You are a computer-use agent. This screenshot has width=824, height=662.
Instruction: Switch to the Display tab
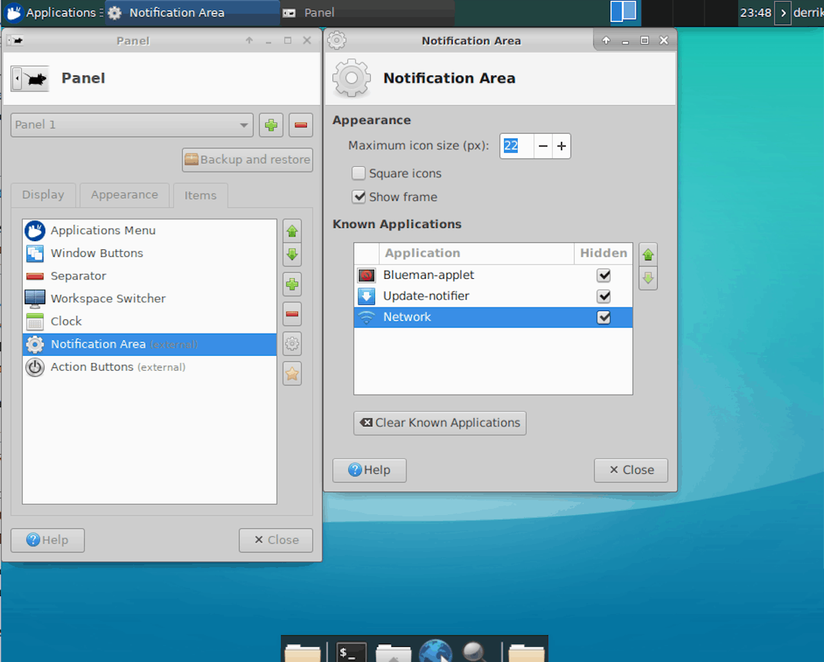[43, 195]
